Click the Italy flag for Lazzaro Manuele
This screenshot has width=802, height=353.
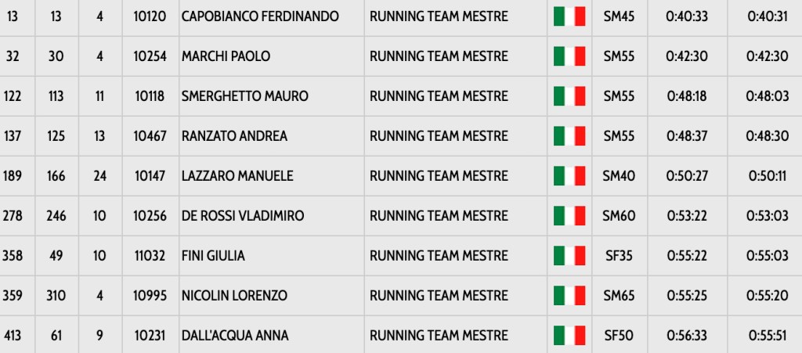(569, 176)
